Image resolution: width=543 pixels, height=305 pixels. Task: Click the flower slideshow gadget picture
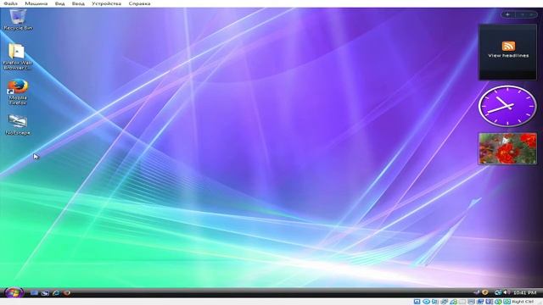(x=507, y=148)
